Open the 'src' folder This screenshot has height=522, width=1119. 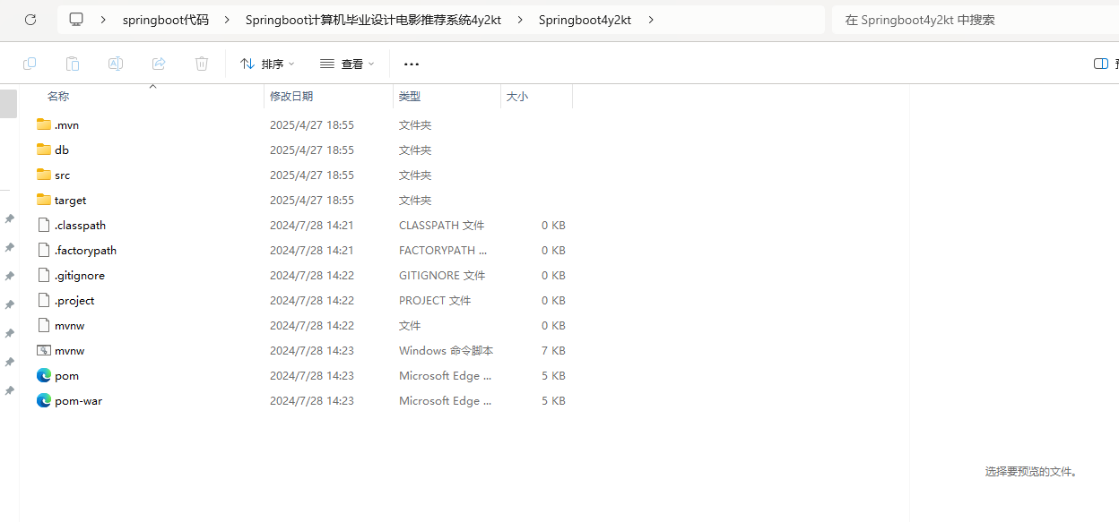(61, 175)
